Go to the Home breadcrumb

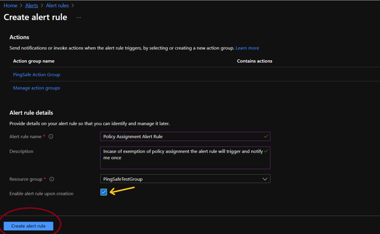tap(10, 6)
